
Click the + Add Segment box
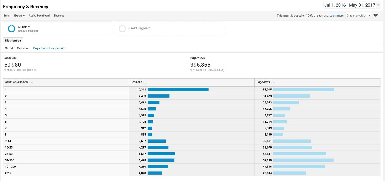coord(170,29)
